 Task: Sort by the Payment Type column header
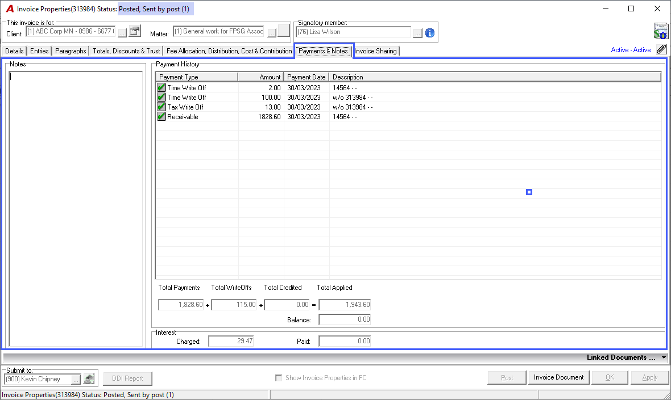[196, 77]
